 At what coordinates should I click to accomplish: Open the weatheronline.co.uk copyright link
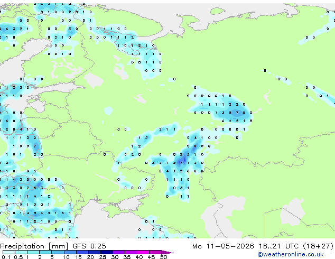pyautogui.click(x=291, y=254)
